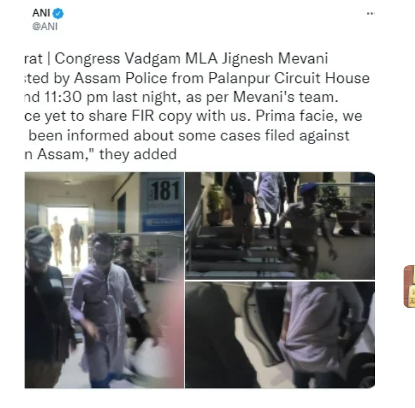Open bottom-right photo beside the car

[x=280, y=335]
